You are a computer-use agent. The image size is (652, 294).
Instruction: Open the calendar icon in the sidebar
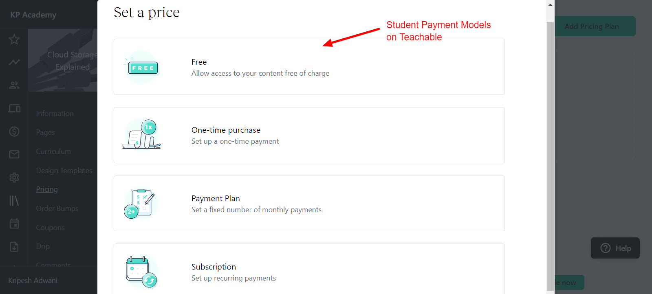click(x=14, y=224)
